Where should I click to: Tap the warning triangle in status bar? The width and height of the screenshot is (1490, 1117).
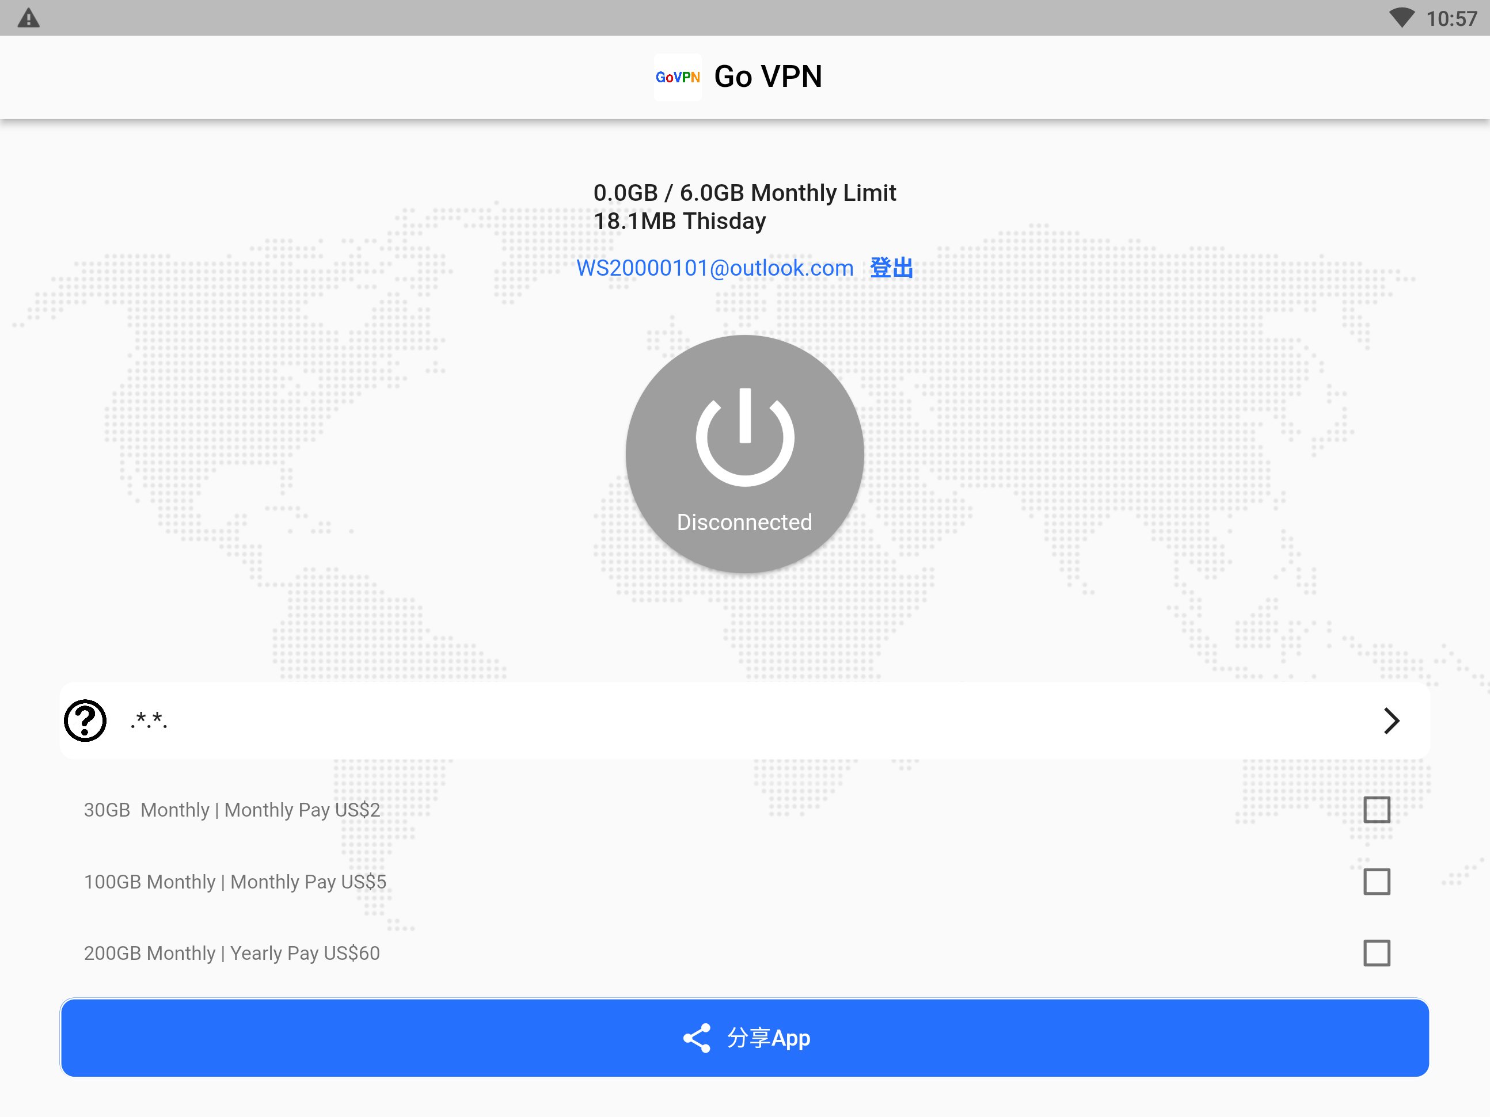point(28,18)
